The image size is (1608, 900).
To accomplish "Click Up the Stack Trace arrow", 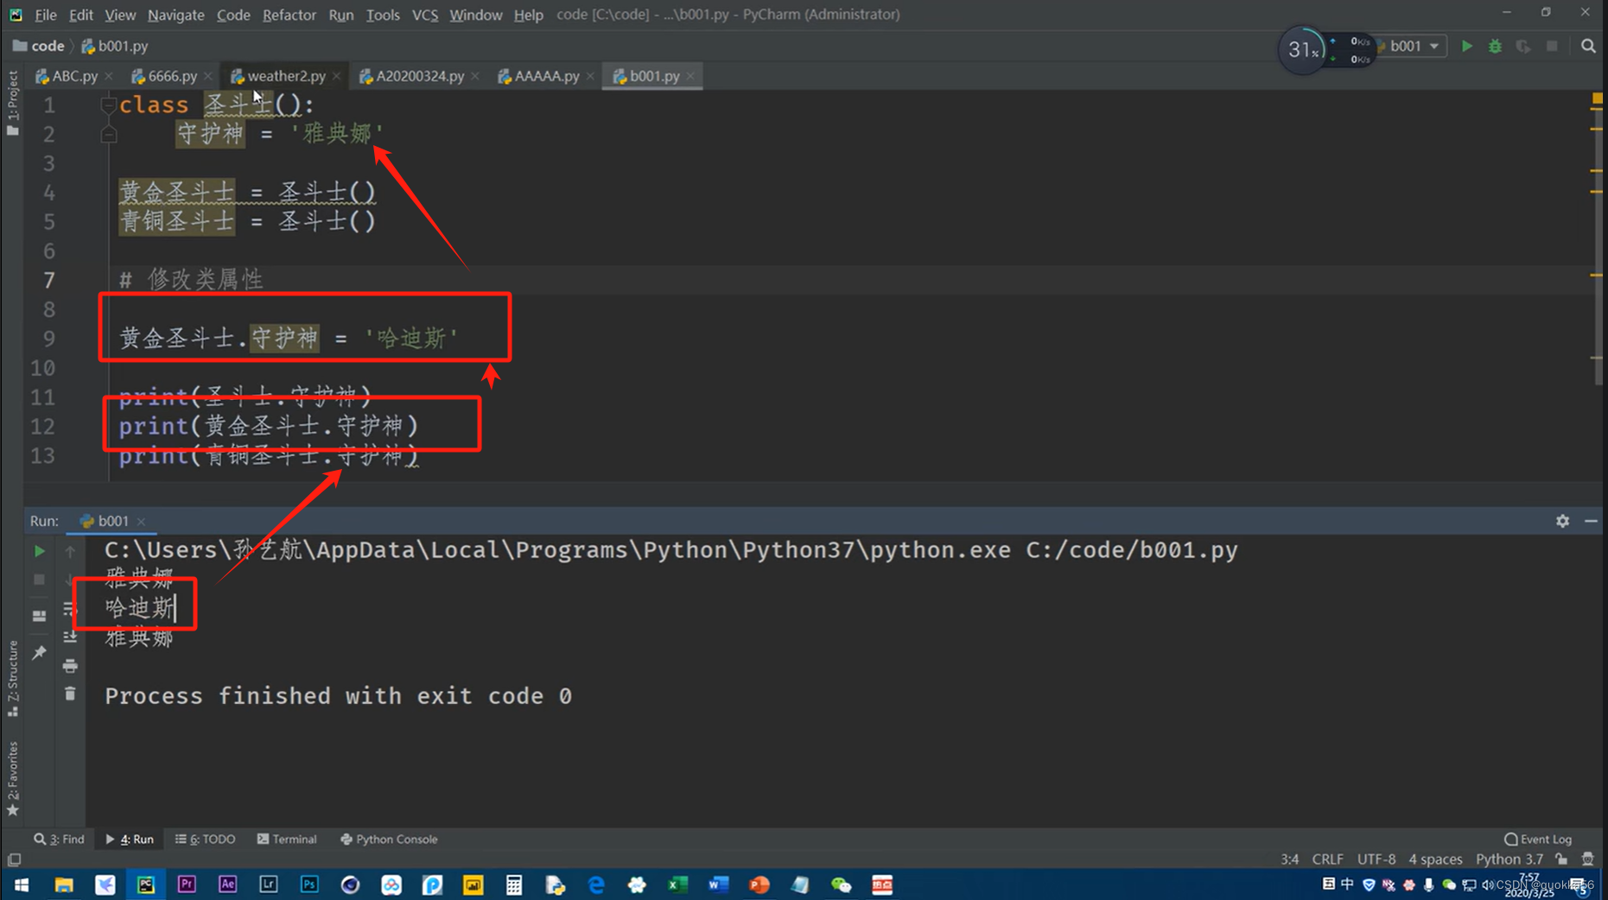I will coord(70,551).
